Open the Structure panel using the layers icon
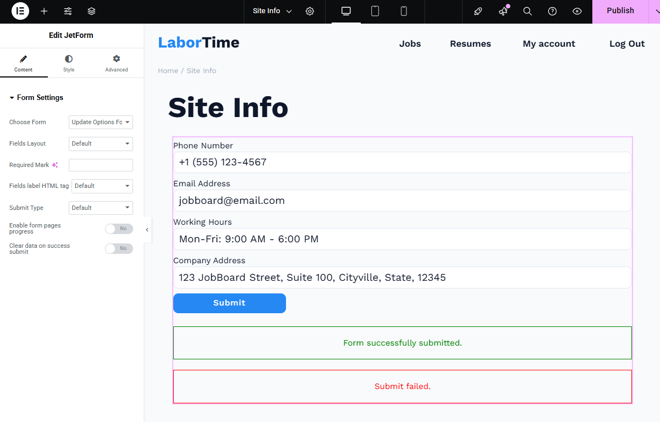 click(x=91, y=11)
